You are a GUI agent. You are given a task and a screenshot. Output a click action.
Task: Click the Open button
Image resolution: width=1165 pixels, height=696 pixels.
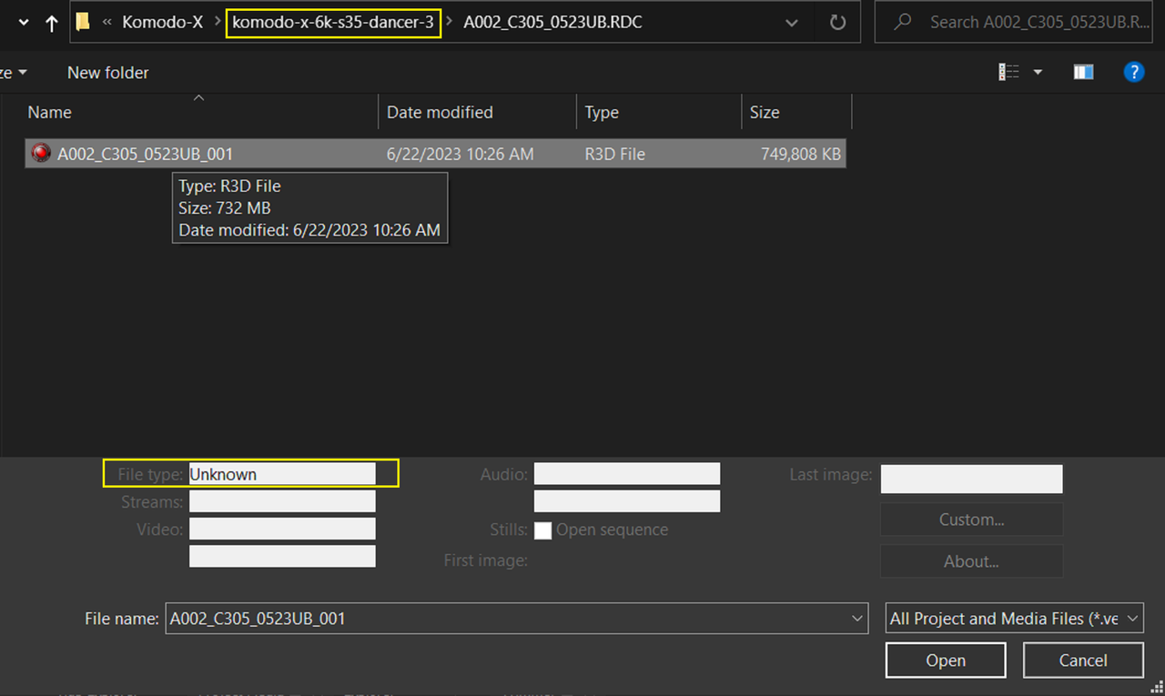click(x=946, y=661)
